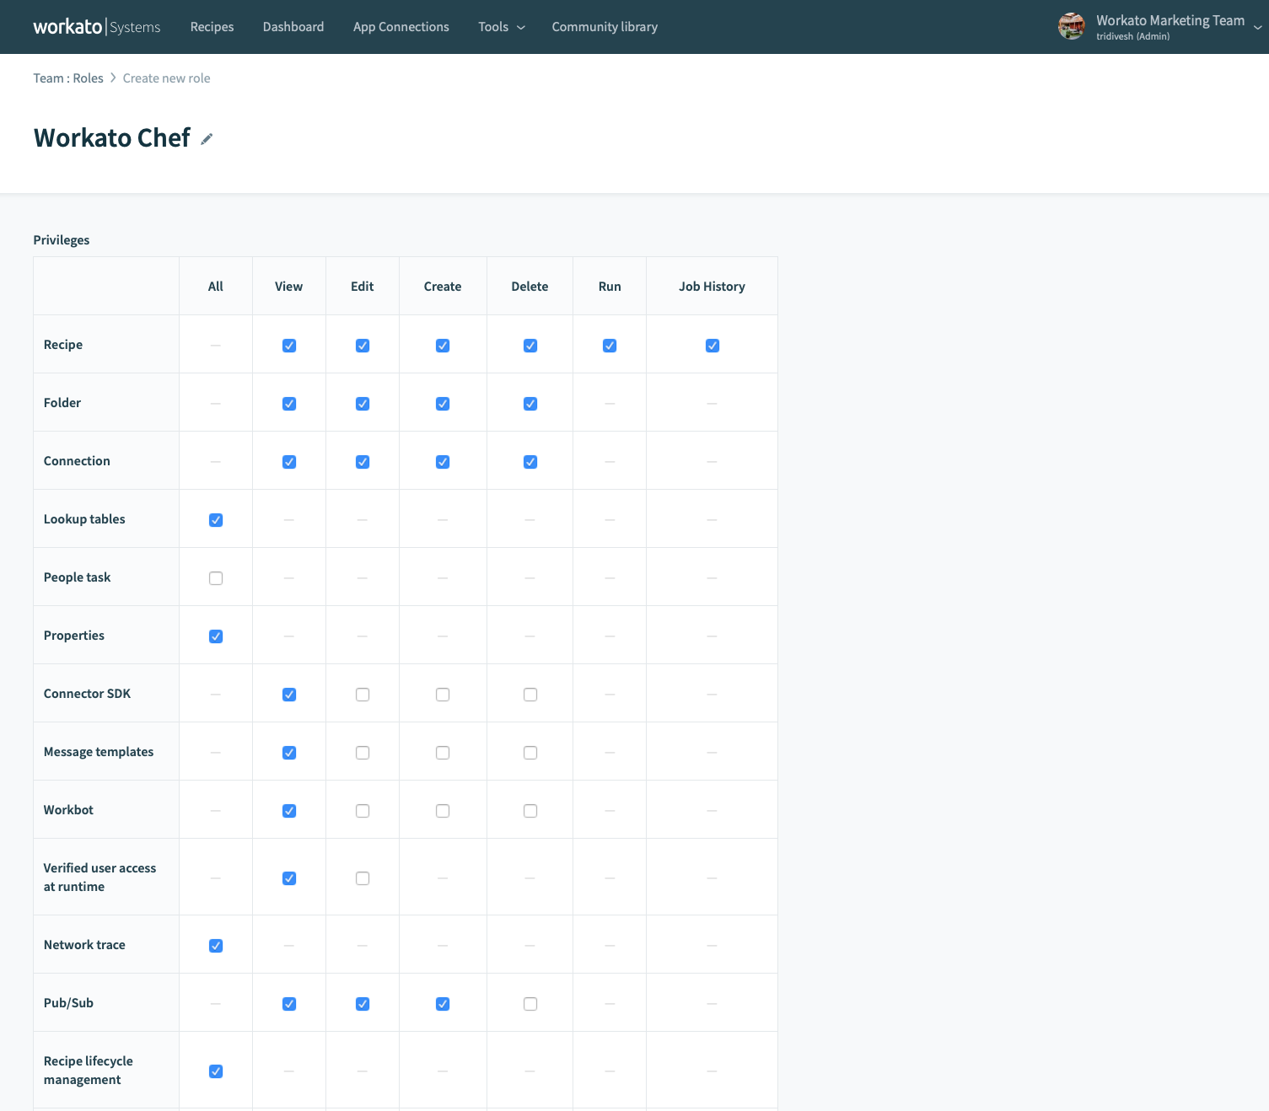Uncheck Recipe Job History privilege
This screenshot has height=1111, width=1269.
click(712, 346)
